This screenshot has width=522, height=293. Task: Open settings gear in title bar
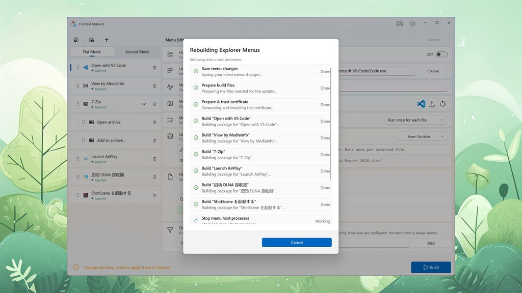point(413,23)
